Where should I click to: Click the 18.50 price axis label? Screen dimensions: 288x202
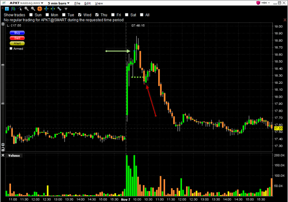[x=278, y=62]
